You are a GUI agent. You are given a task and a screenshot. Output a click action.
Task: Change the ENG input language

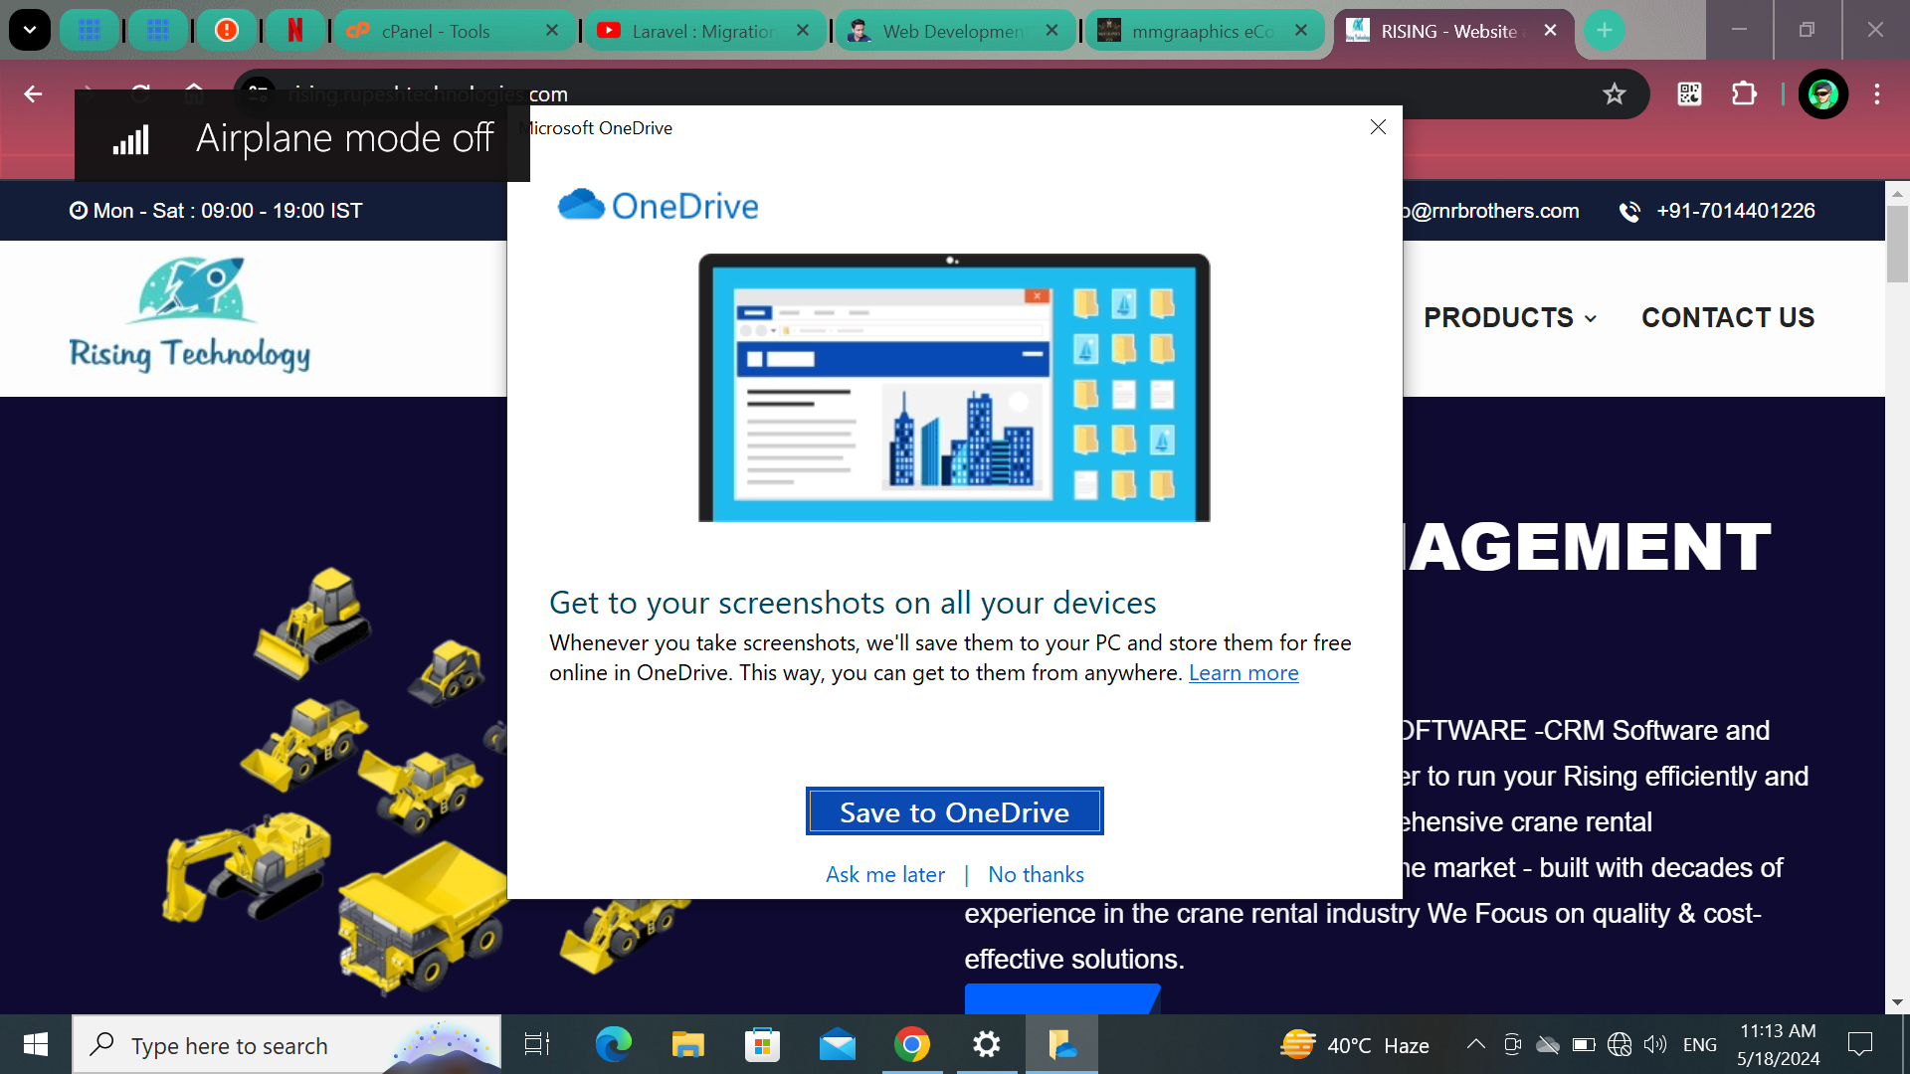1699,1045
